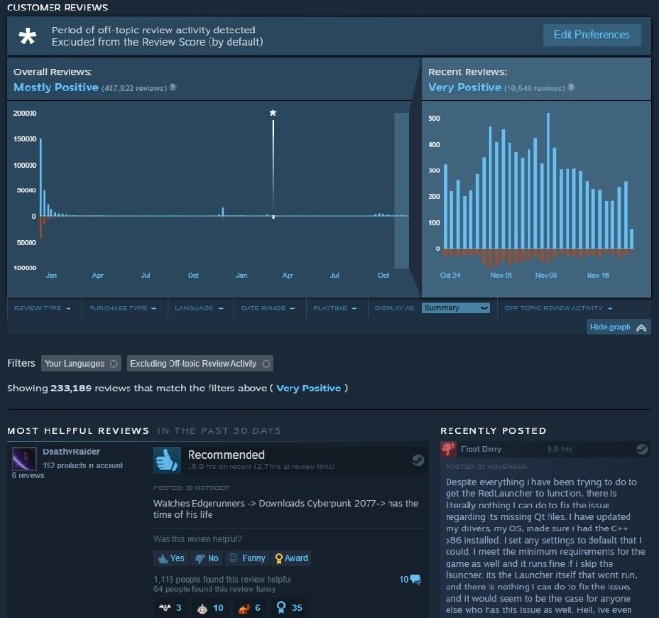Click Very Positive recent rating text
This screenshot has height=618, width=659.
click(x=465, y=88)
